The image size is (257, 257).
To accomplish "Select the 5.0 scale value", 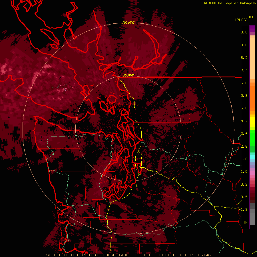I will coord(244,108).
